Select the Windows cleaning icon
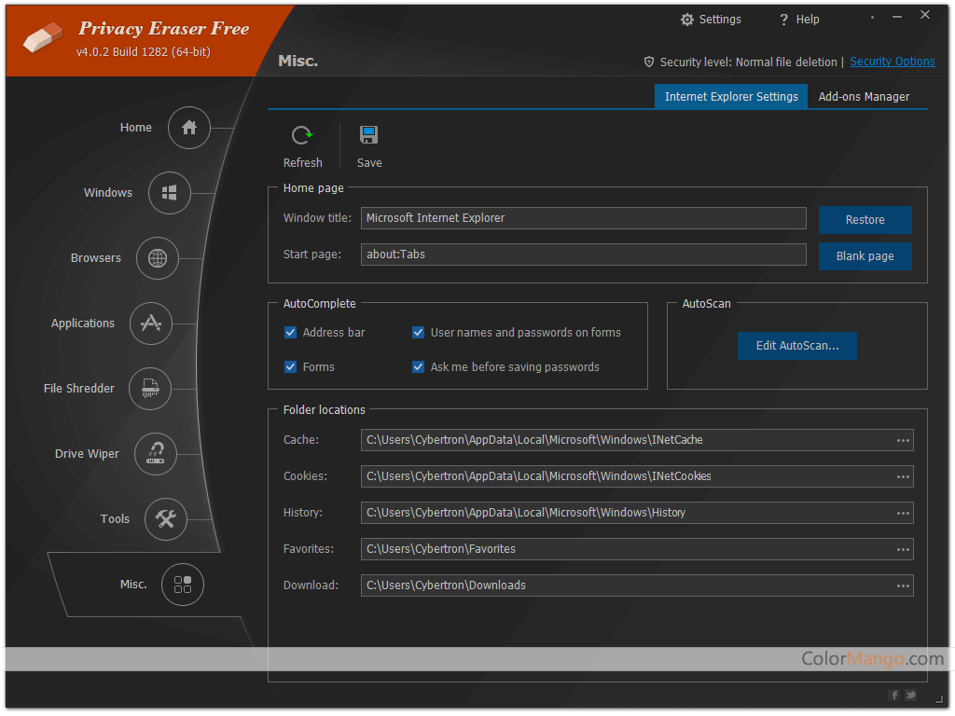Screen dimensions: 955x716 click(170, 193)
